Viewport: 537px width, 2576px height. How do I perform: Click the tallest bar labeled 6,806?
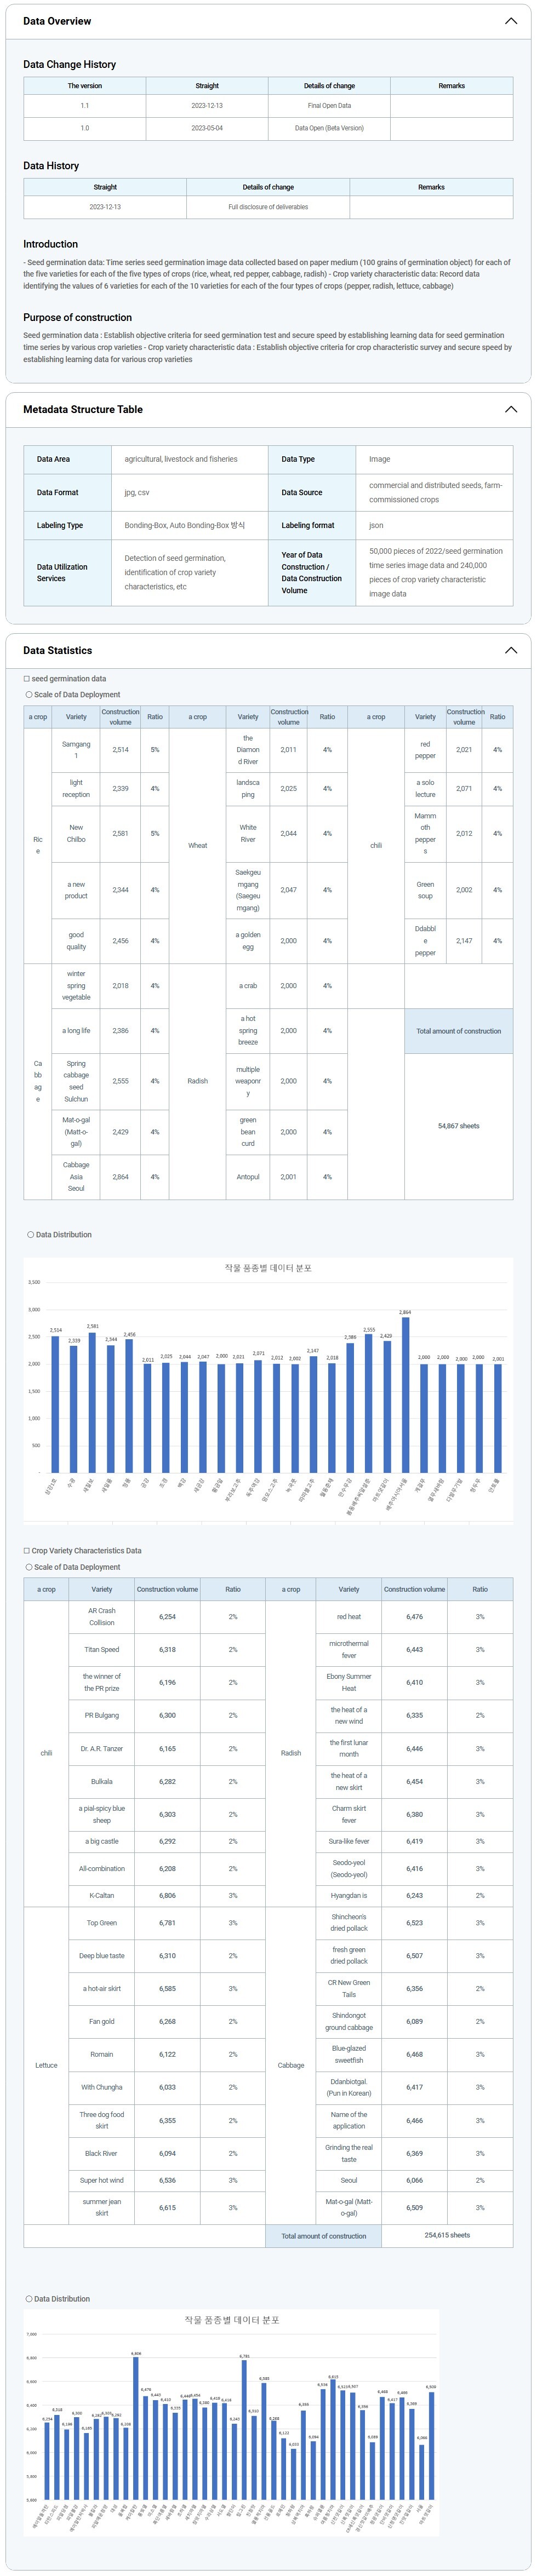[136, 2427]
